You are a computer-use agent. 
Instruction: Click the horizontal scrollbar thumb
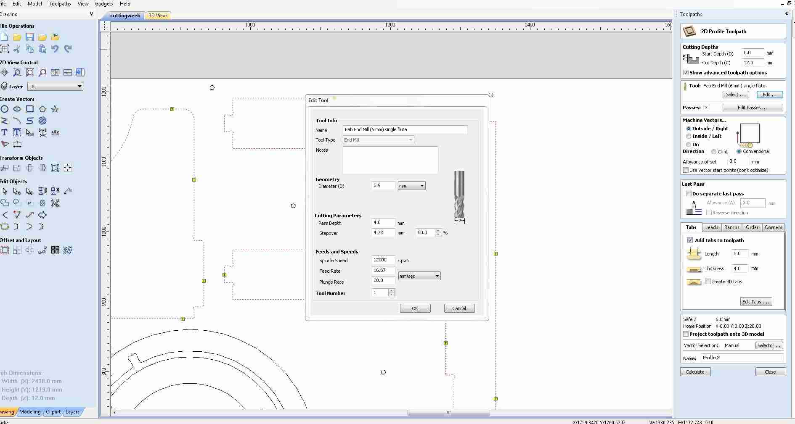coord(448,413)
